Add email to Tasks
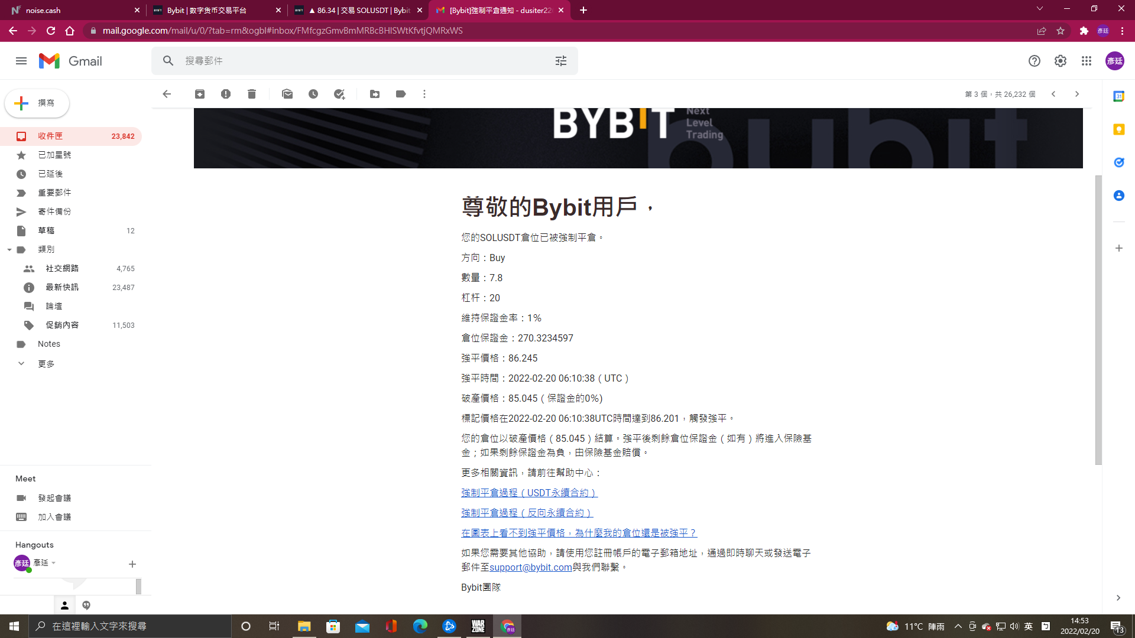1135x638 pixels. 339,94
